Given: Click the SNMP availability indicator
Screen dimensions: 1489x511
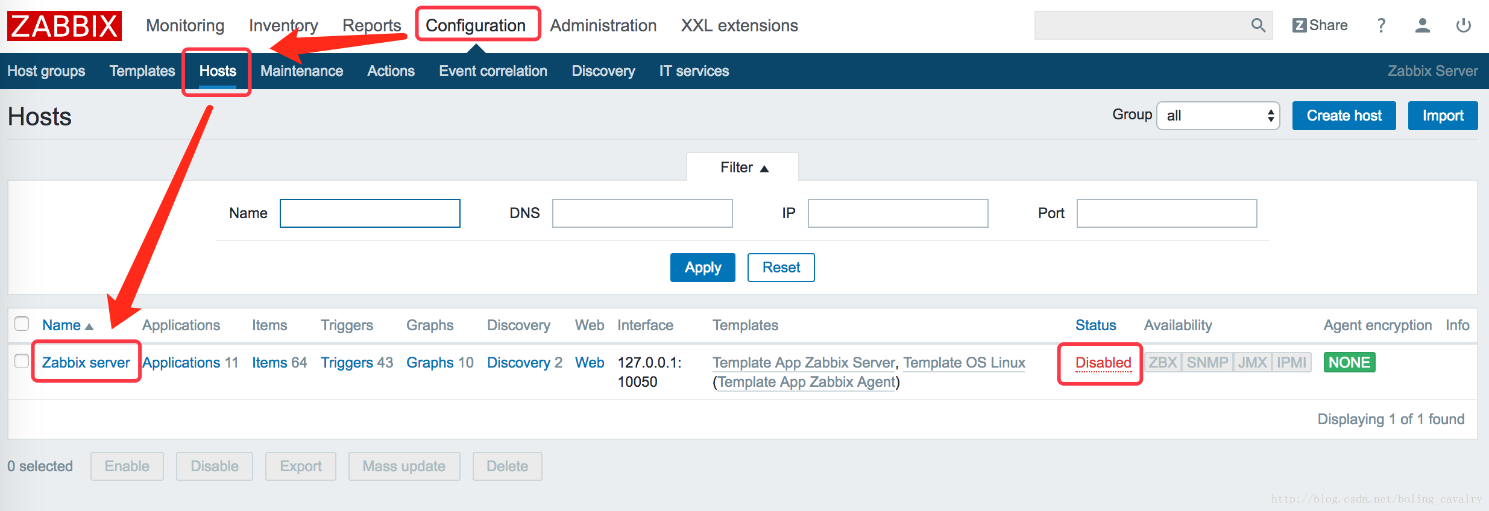Looking at the screenshot, I should coord(1207,362).
